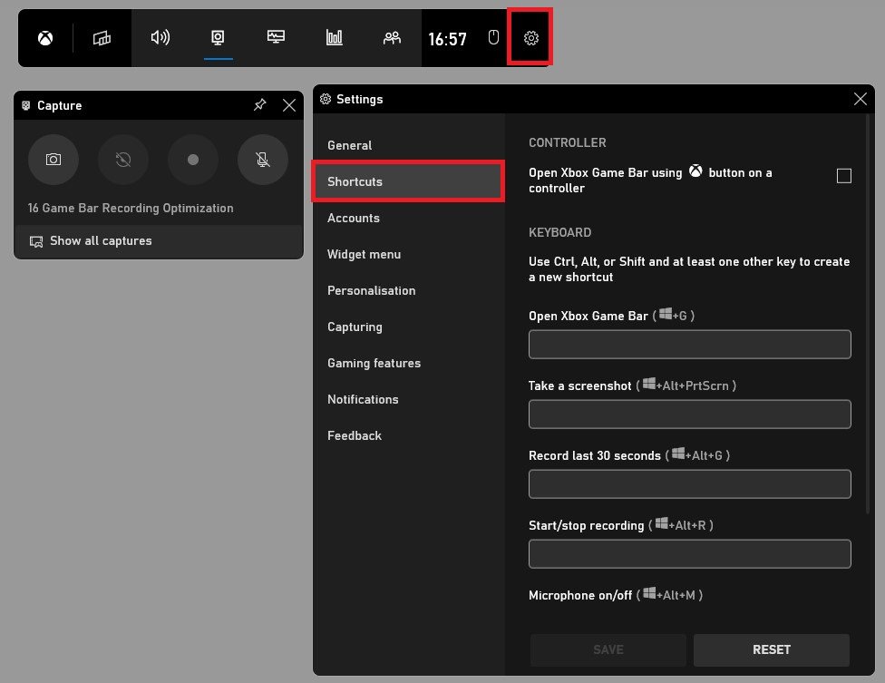This screenshot has height=683, width=885.
Task: Toggle the Capture widget icon in toolbar
Action: (x=219, y=38)
